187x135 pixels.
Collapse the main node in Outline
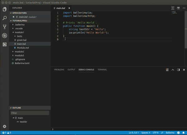point(13,118)
